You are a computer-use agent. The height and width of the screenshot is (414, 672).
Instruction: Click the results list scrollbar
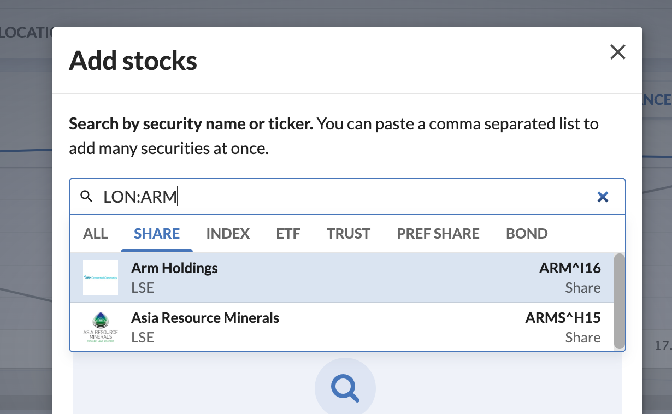click(619, 301)
